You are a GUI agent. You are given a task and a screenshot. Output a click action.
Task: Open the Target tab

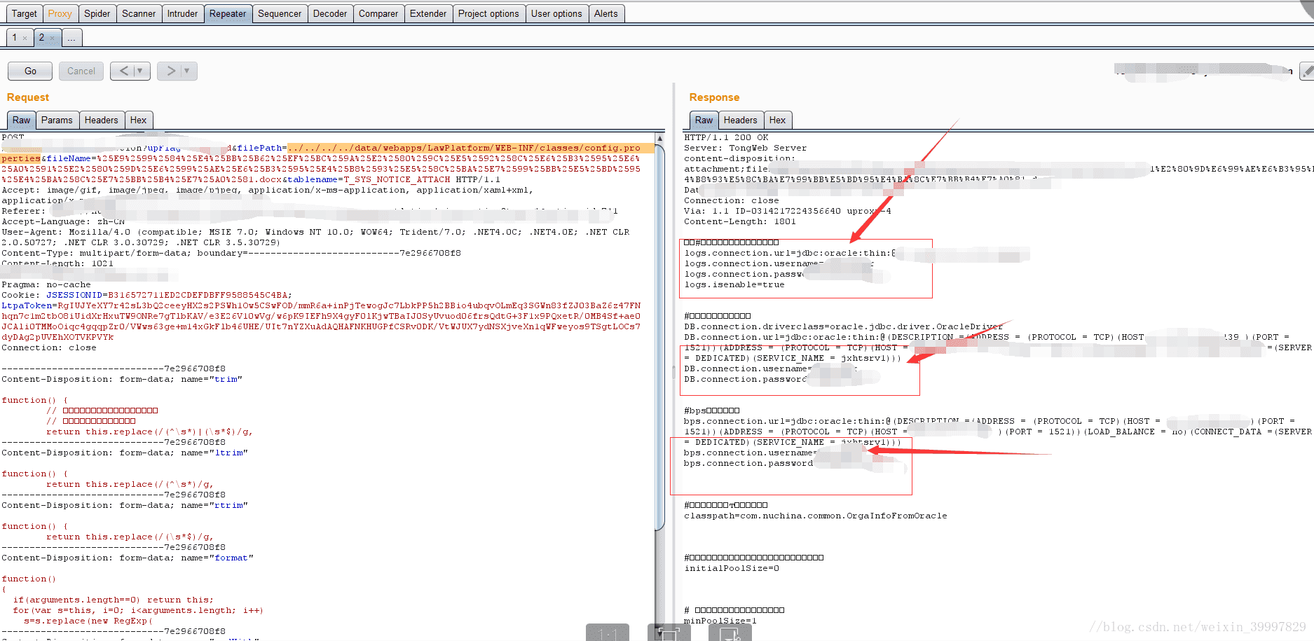pyautogui.click(x=24, y=13)
